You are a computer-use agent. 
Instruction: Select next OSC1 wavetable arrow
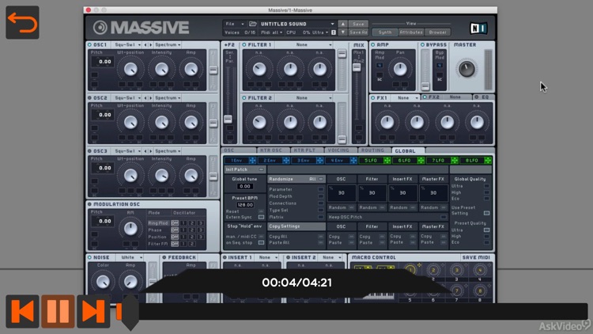[x=150, y=44]
